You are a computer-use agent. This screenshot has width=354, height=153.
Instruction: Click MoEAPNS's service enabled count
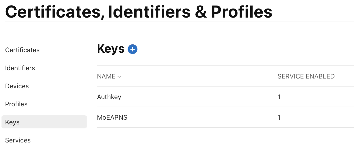(x=279, y=117)
